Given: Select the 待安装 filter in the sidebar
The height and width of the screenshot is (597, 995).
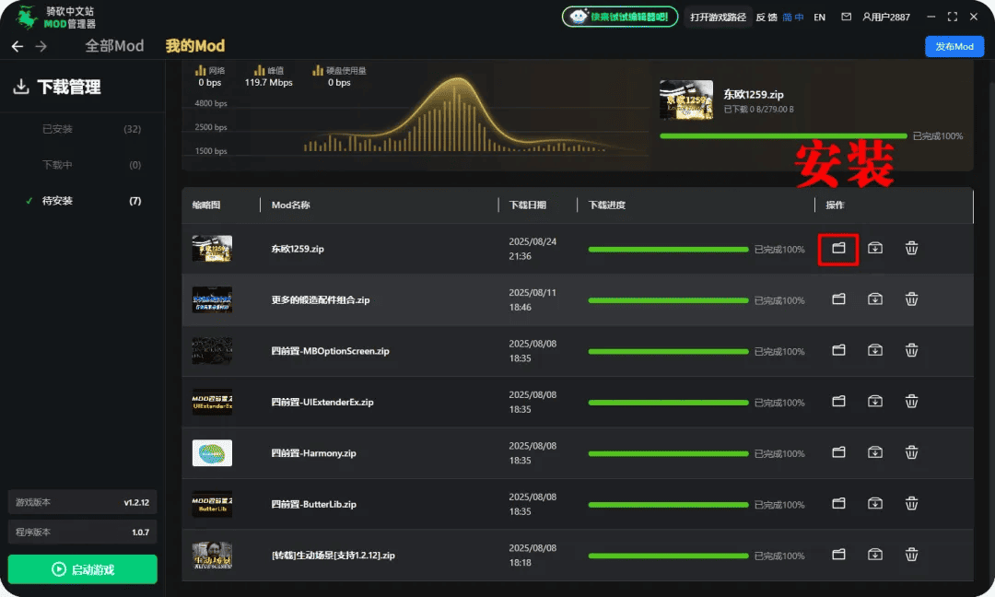Looking at the screenshot, I should 57,201.
